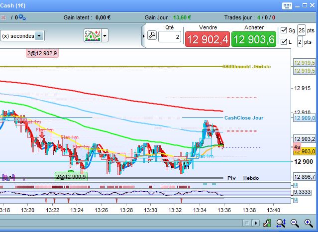This screenshot has width=318, height=232.
Task: Click the Gain Jour 13,60 € value
Action: 182,17
